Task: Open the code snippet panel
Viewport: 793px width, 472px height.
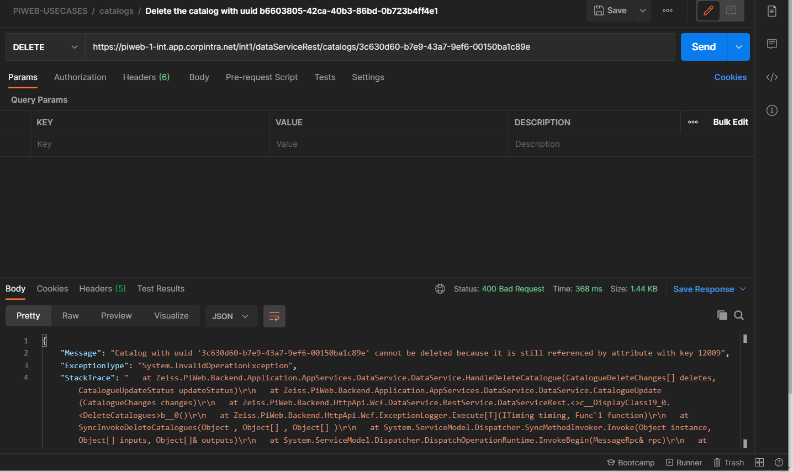Action: [x=771, y=77]
